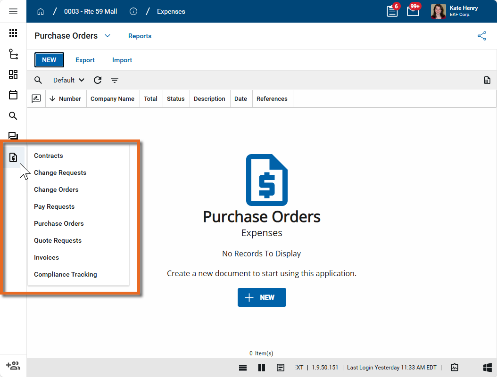497x377 pixels.
Task: Open the Reports link
Action: point(140,36)
